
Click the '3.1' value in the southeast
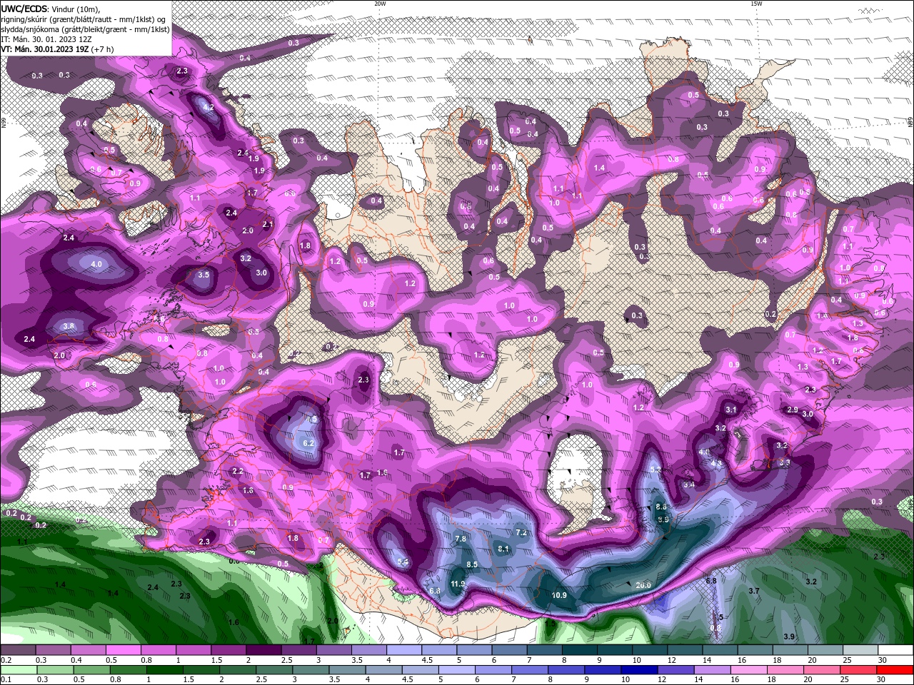pos(730,410)
